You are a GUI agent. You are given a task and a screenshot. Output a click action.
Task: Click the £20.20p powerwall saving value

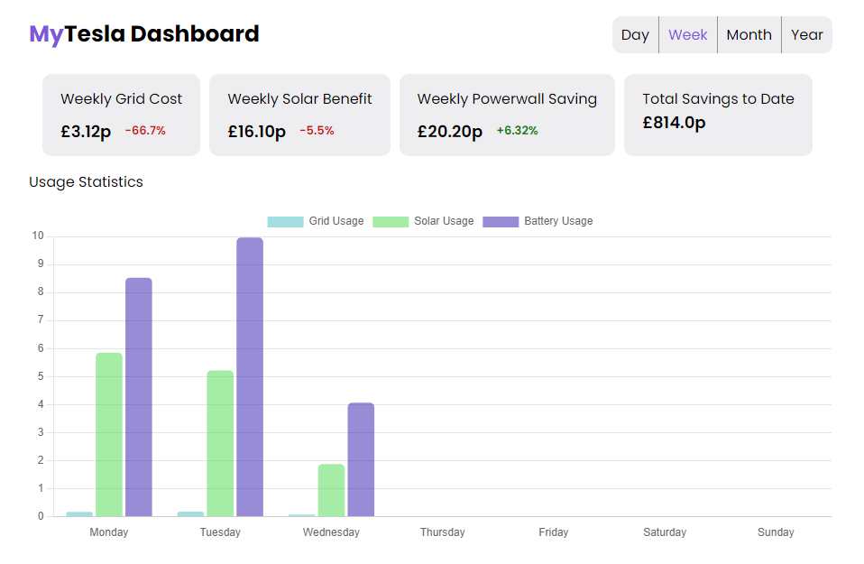[450, 132]
